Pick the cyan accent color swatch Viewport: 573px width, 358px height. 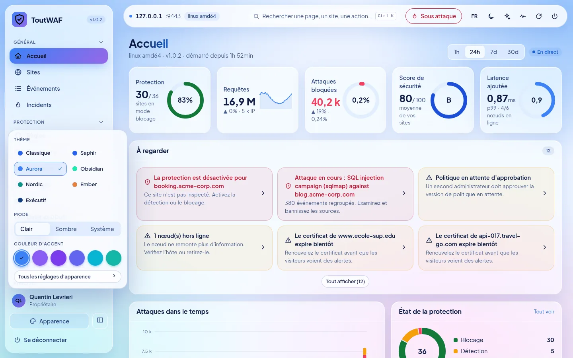point(95,258)
